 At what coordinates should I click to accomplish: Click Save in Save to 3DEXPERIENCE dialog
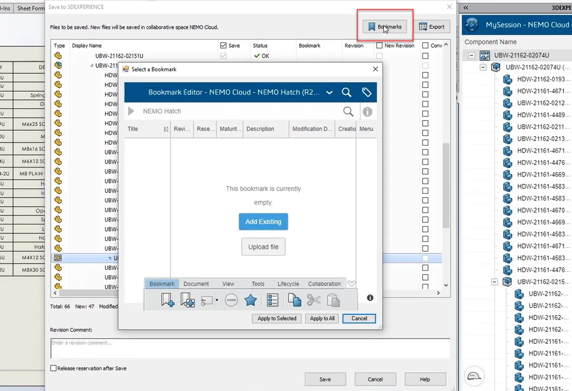click(x=325, y=379)
